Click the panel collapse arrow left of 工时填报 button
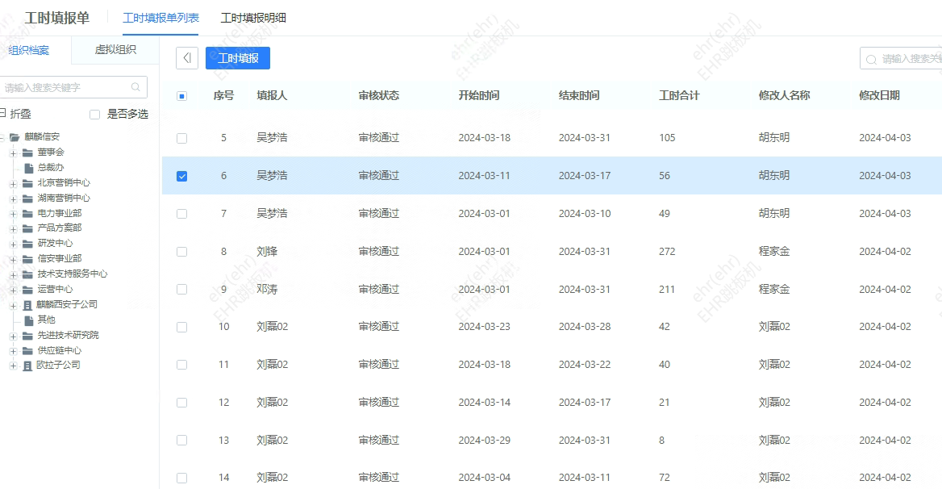 pos(186,58)
